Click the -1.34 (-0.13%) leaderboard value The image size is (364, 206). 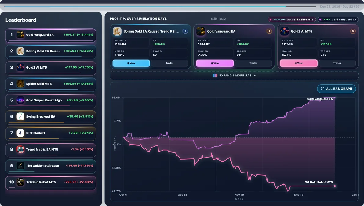[x=82, y=149]
